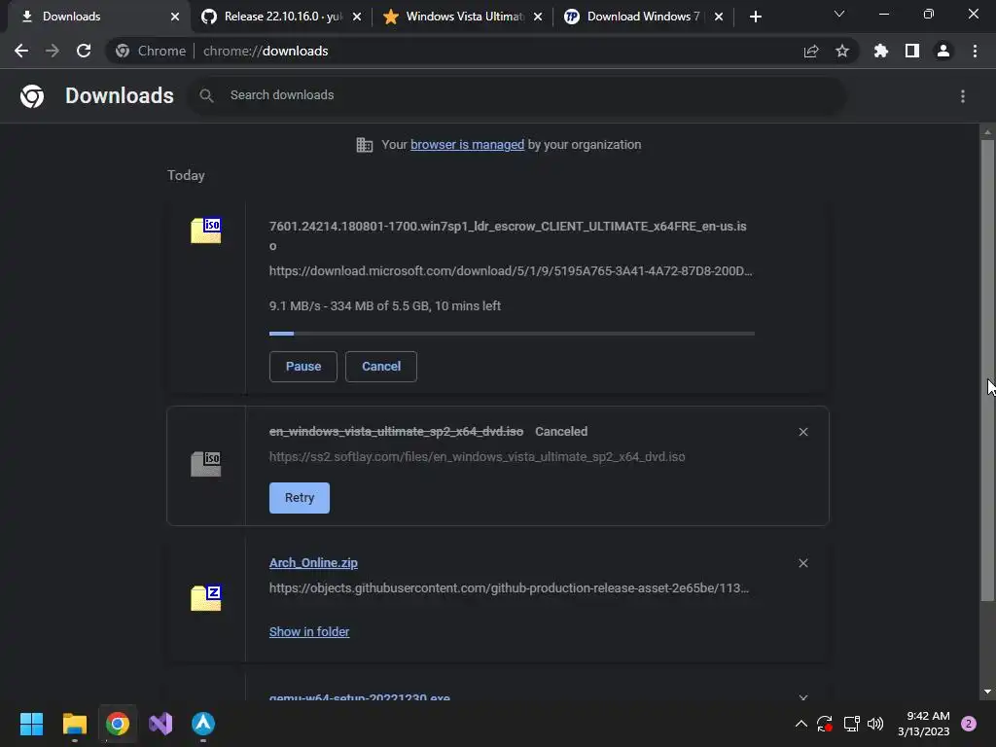
Task: Click the scrollbar up arrow
Action: pyautogui.click(x=987, y=132)
